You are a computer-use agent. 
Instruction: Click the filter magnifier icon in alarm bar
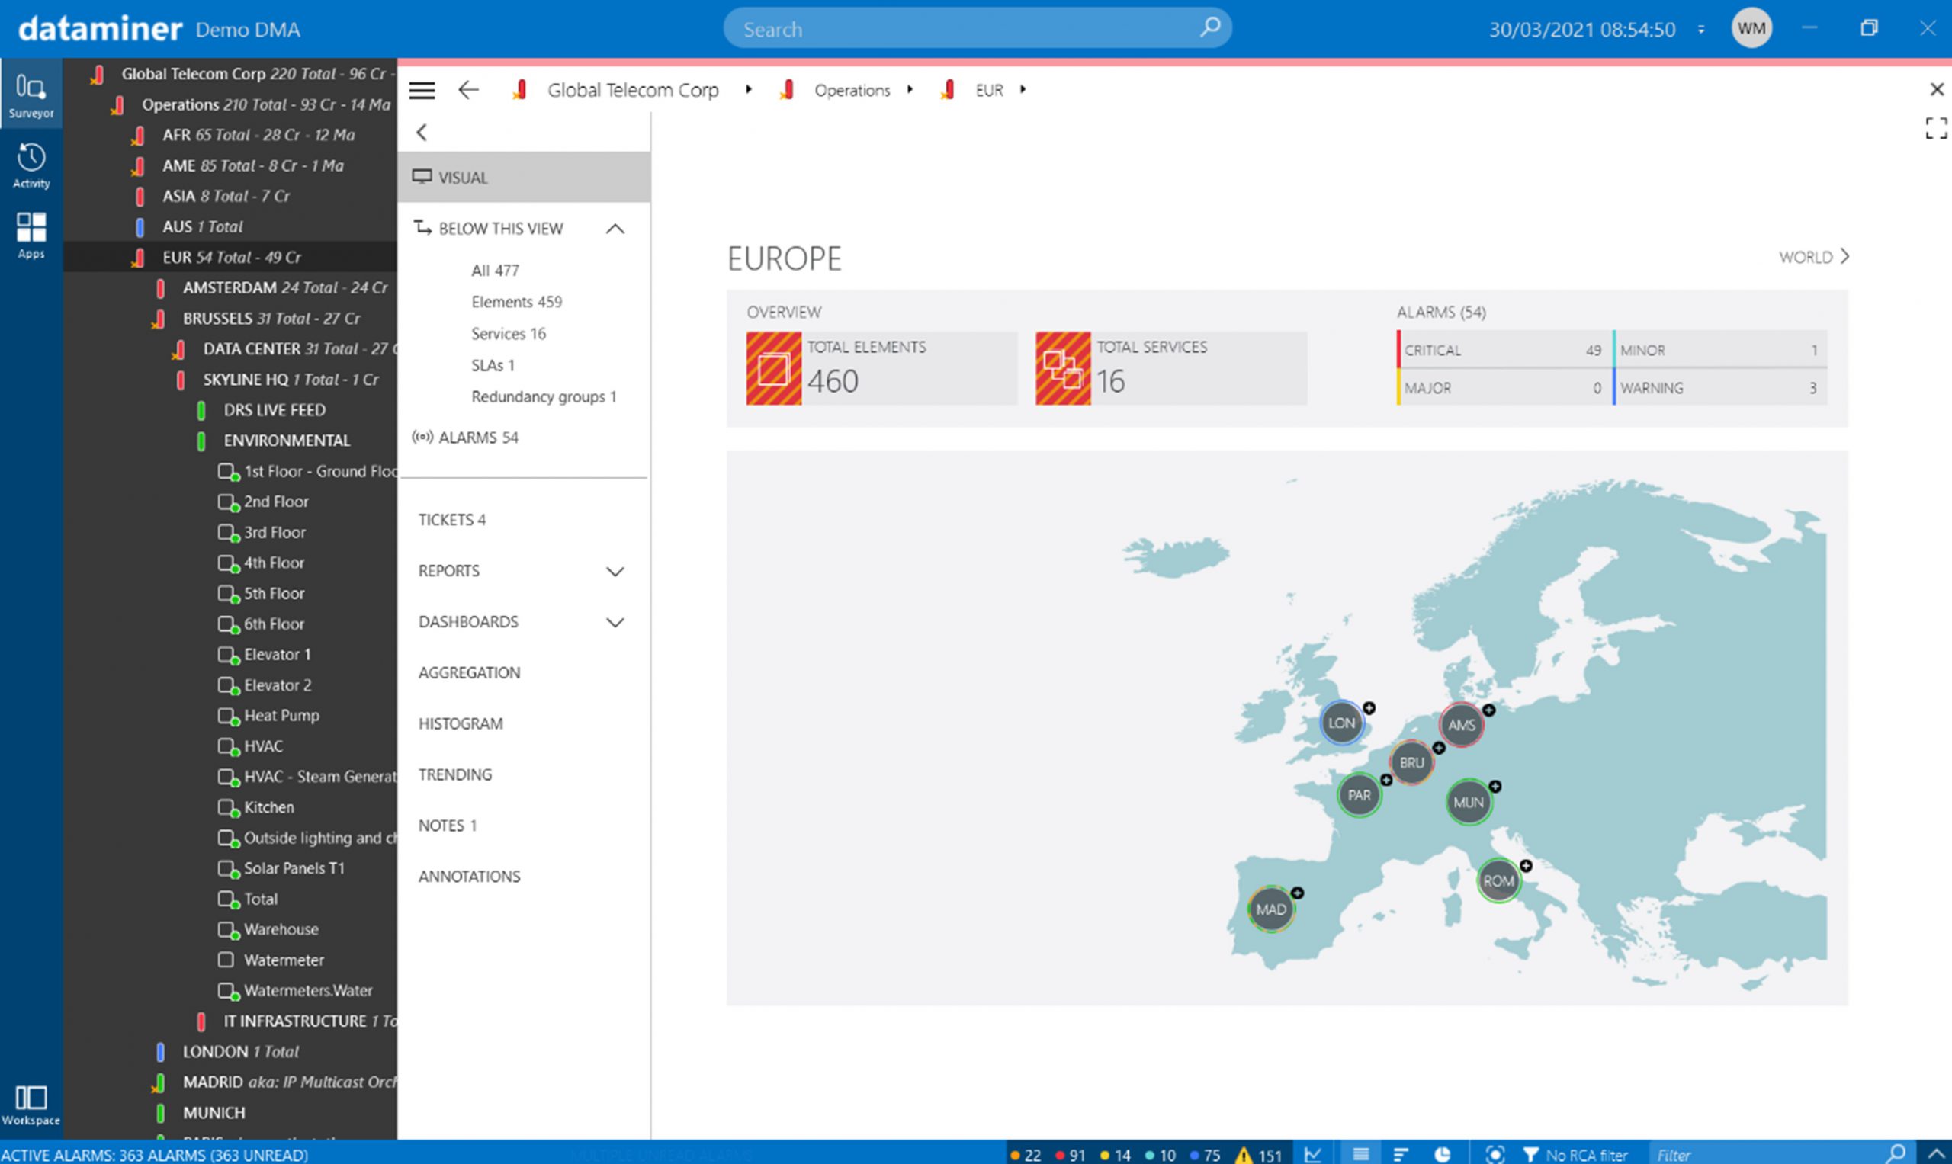click(1896, 1153)
